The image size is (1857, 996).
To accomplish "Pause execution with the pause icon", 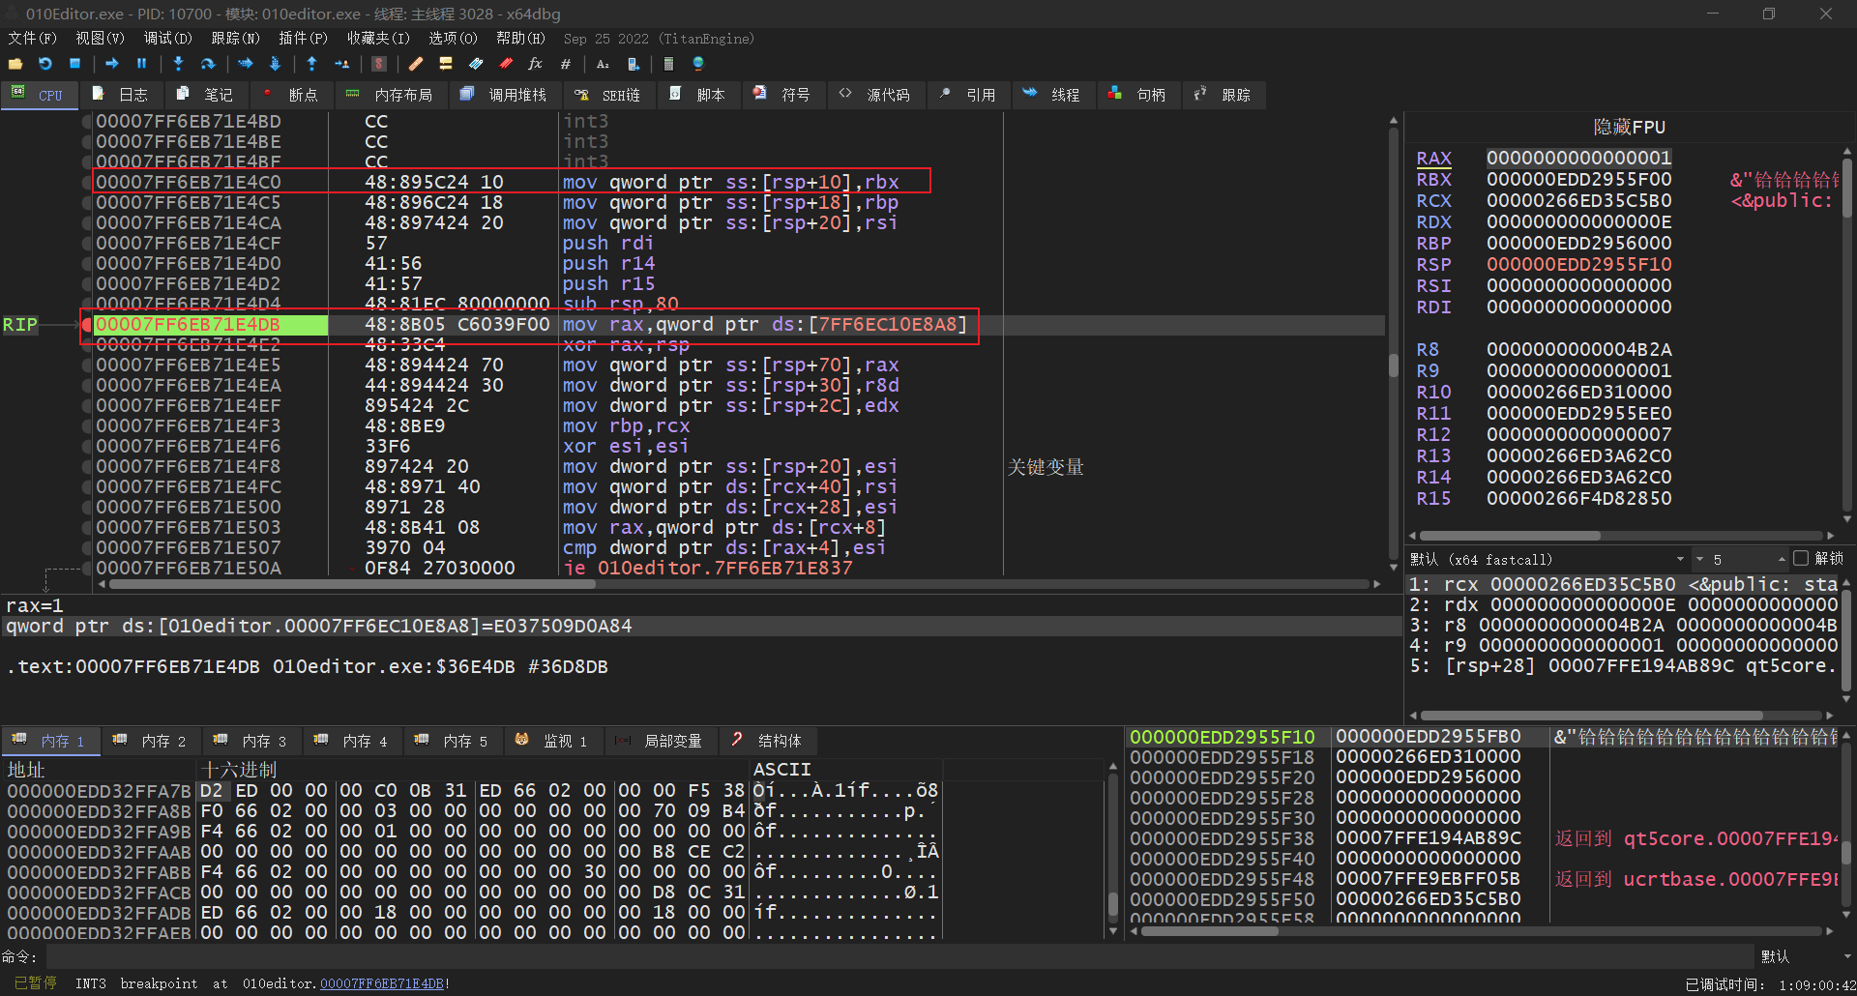I will [141, 64].
